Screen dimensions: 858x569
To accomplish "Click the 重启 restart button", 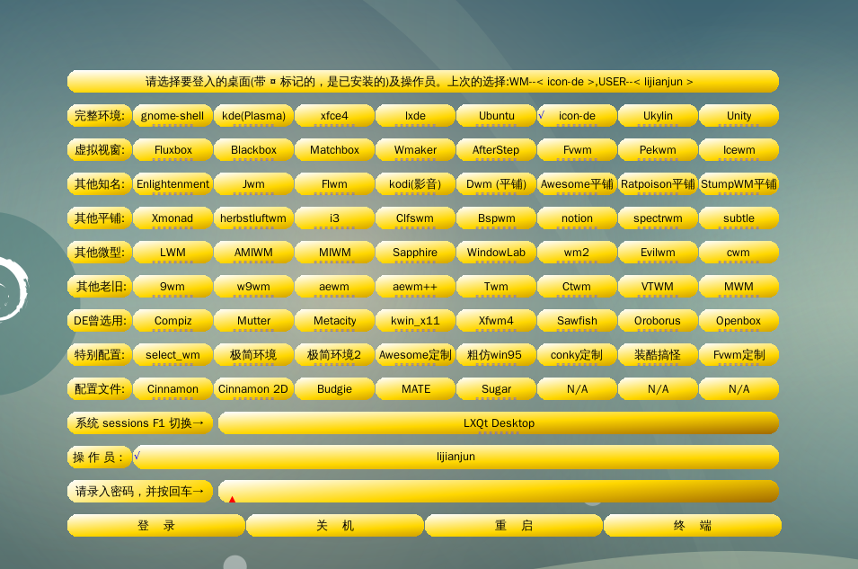I will 514,526.
